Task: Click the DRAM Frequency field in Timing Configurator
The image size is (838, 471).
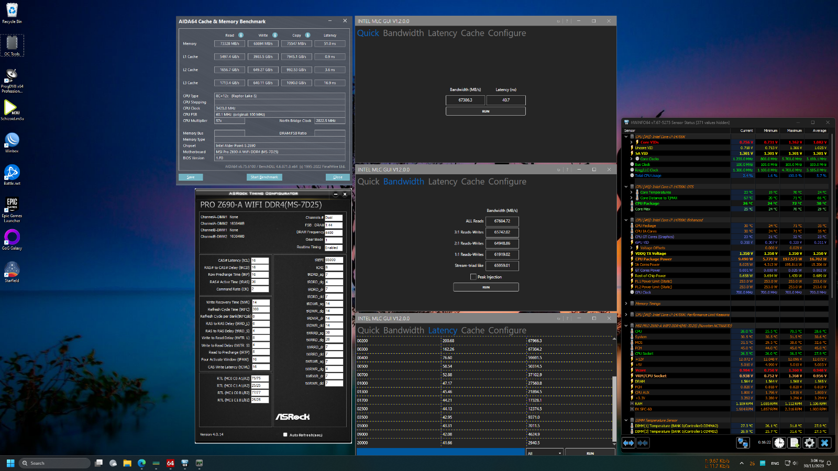Action: point(334,232)
